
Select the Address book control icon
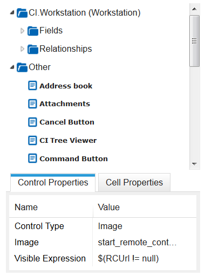[32, 85]
